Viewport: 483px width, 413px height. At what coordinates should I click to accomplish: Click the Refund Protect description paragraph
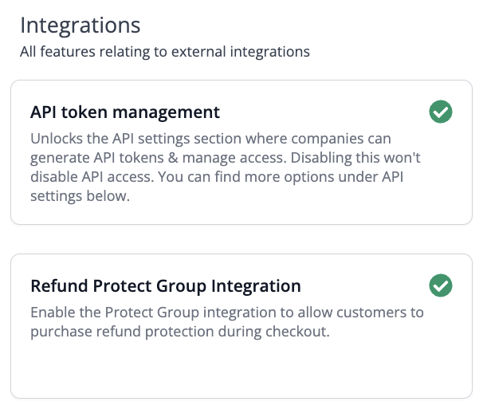pyautogui.click(x=226, y=322)
